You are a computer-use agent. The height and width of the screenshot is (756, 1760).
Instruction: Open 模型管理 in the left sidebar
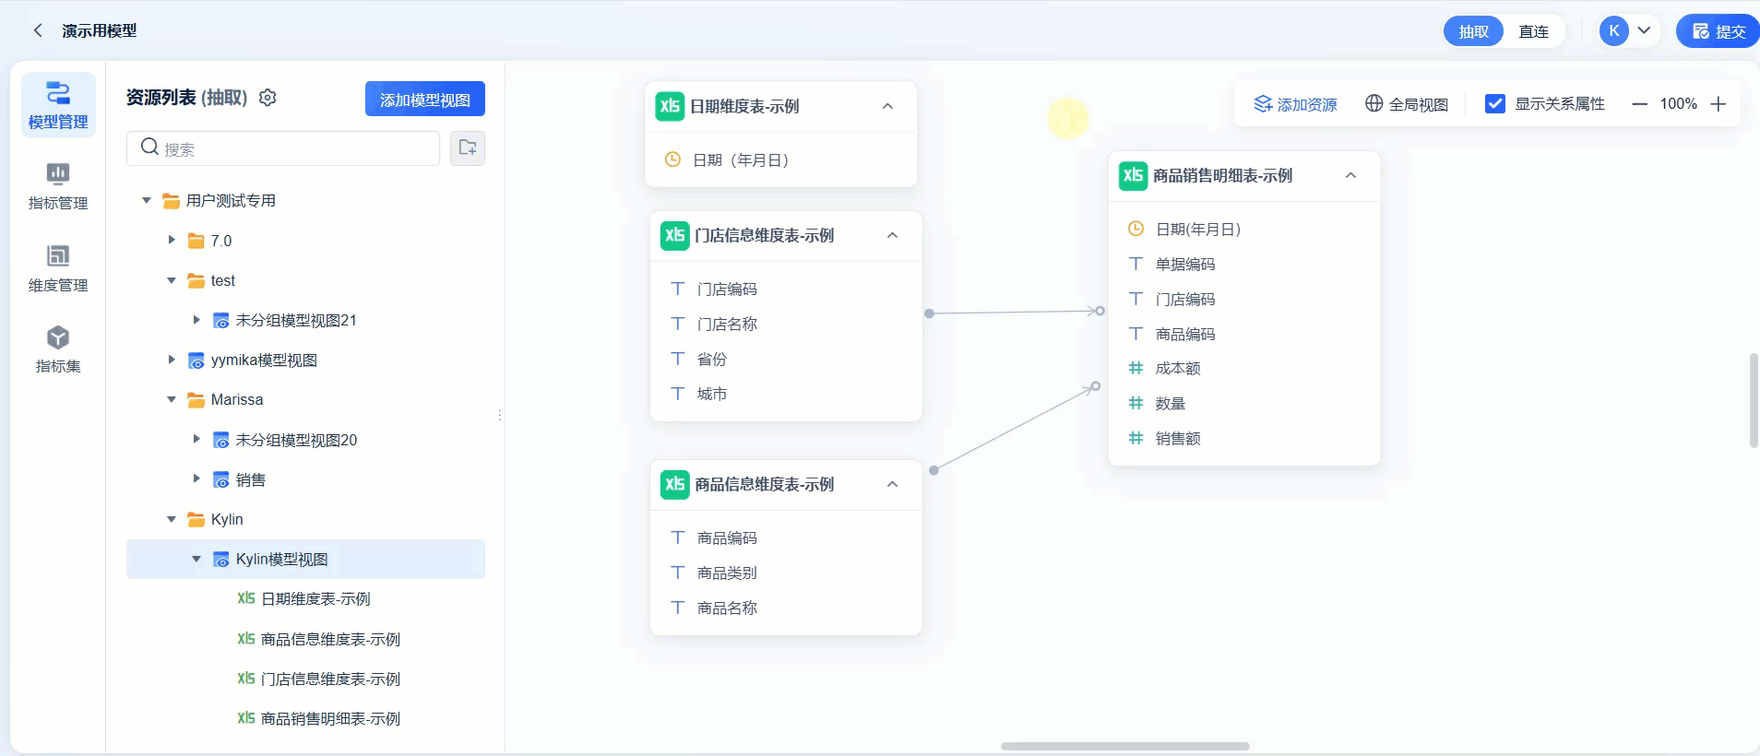point(58,105)
